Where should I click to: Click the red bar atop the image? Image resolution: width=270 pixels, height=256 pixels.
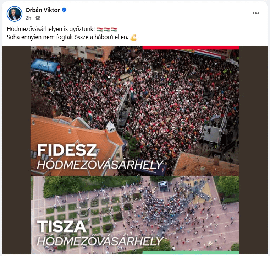point(191,48)
